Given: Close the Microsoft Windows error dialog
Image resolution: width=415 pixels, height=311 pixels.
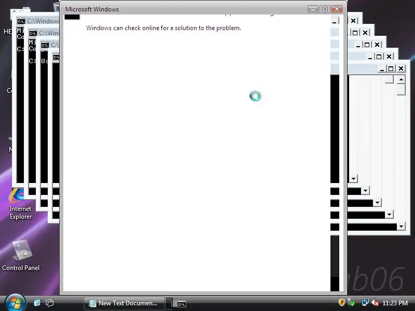Looking at the screenshot, I should pyautogui.click(x=337, y=9).
